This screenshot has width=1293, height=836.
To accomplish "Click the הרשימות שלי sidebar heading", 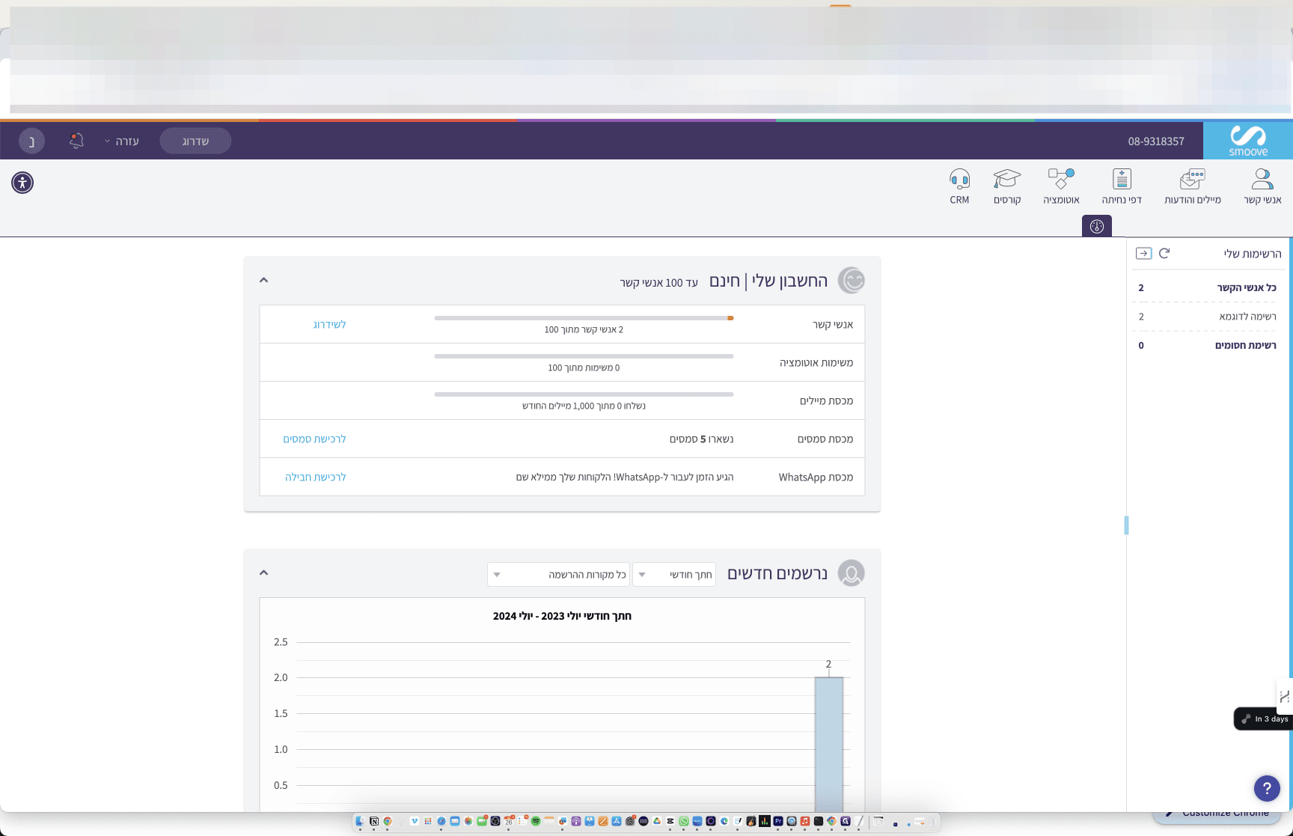I will [1253, 254].
